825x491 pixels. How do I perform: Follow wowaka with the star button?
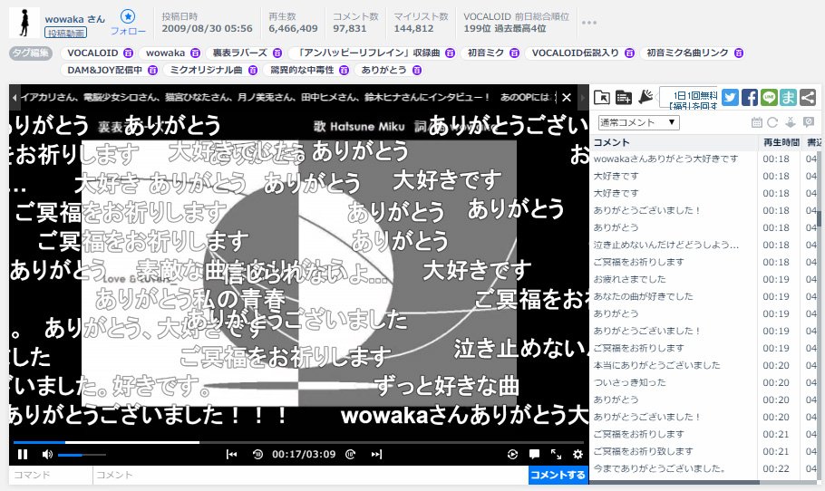(127, 17)
